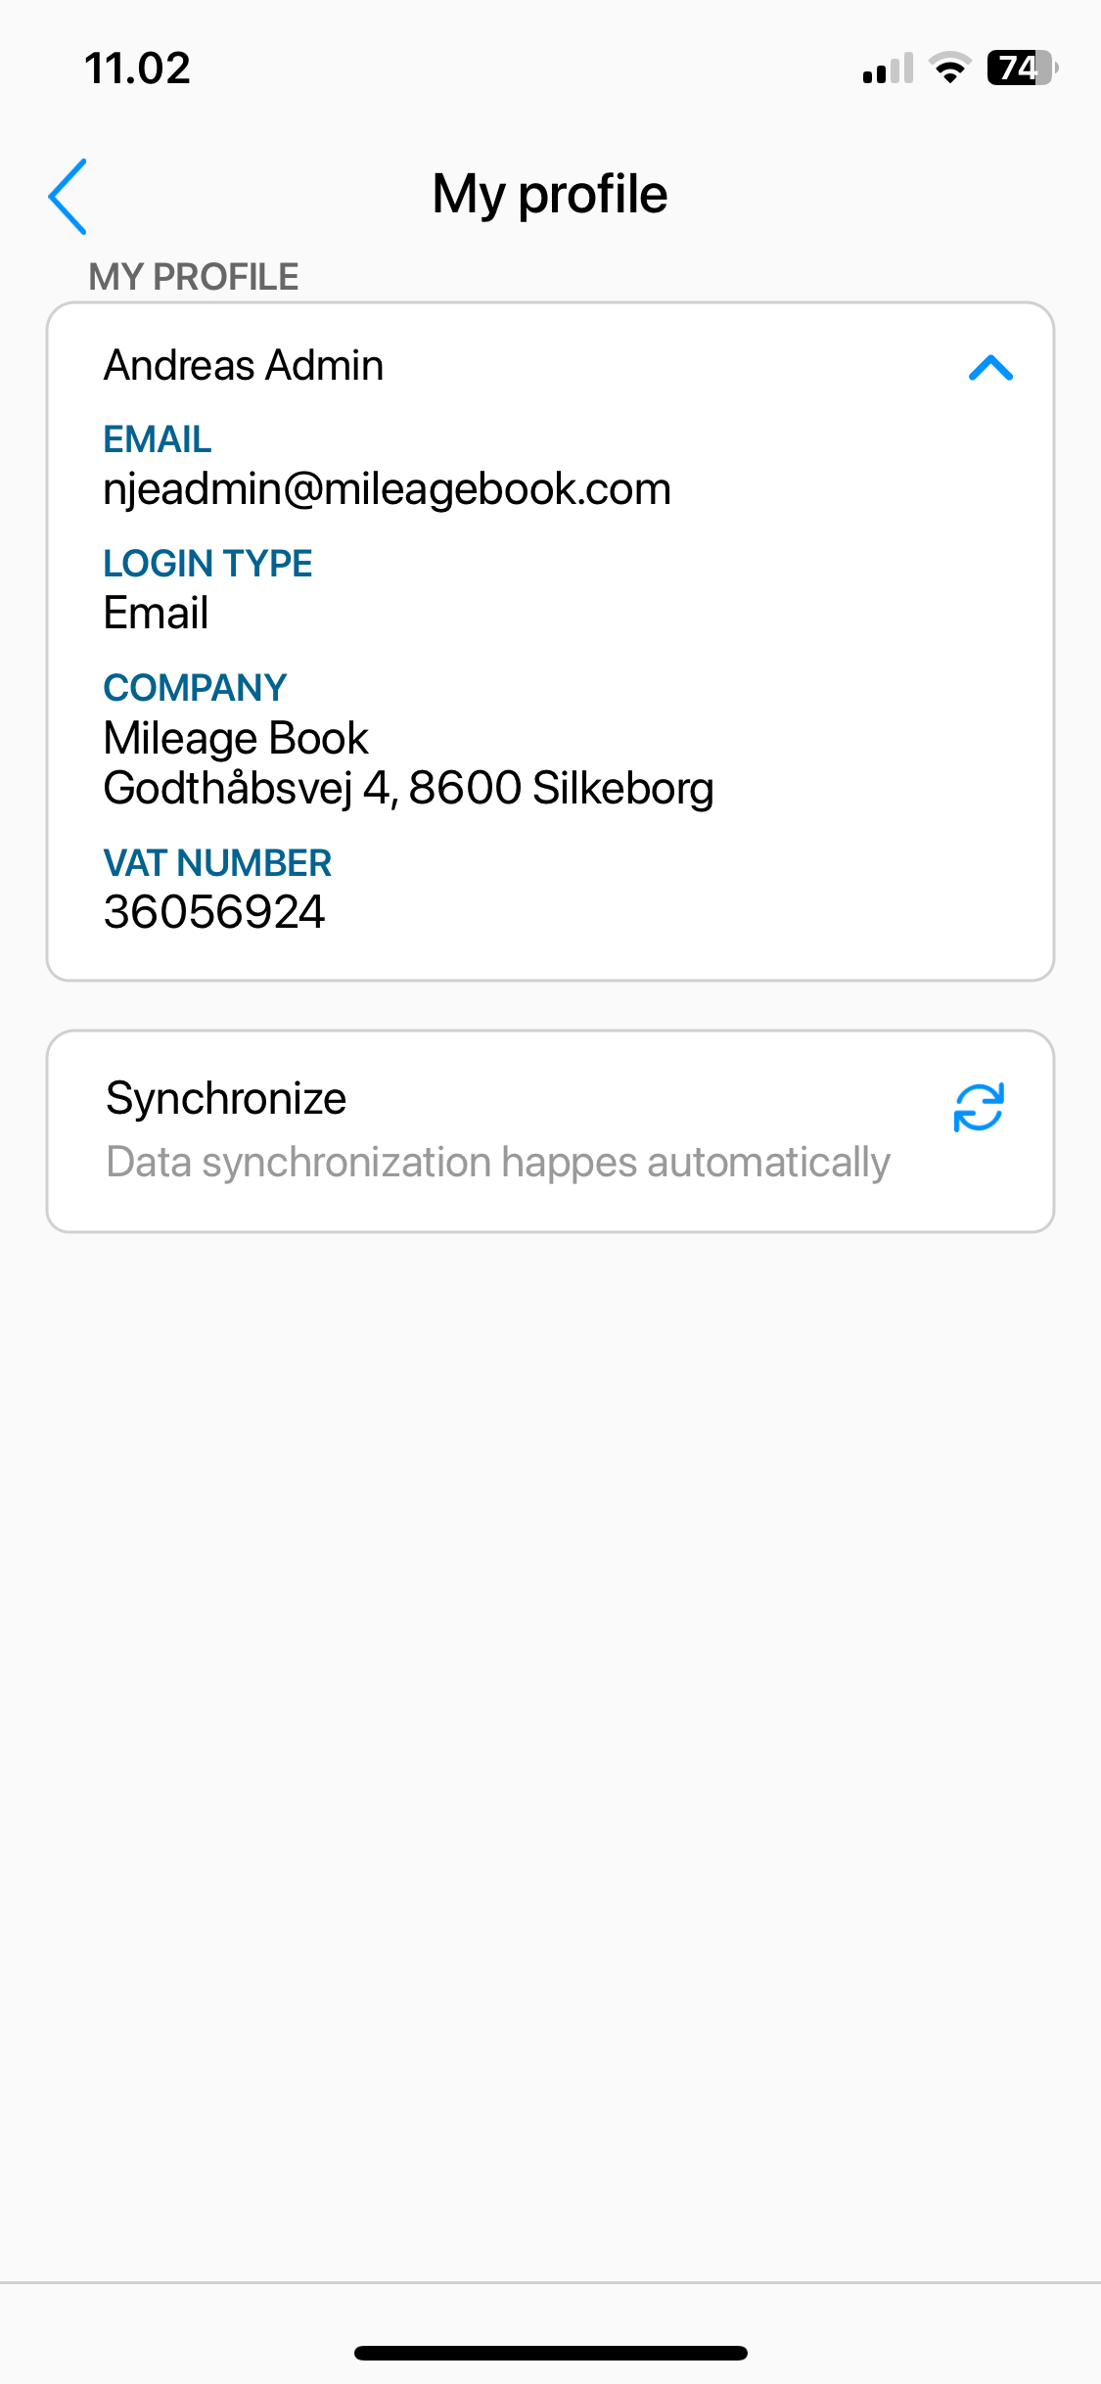Select the Mileage Book company name
Viewport: 1101px width, 2384px height.
click(x=236, y=738)
